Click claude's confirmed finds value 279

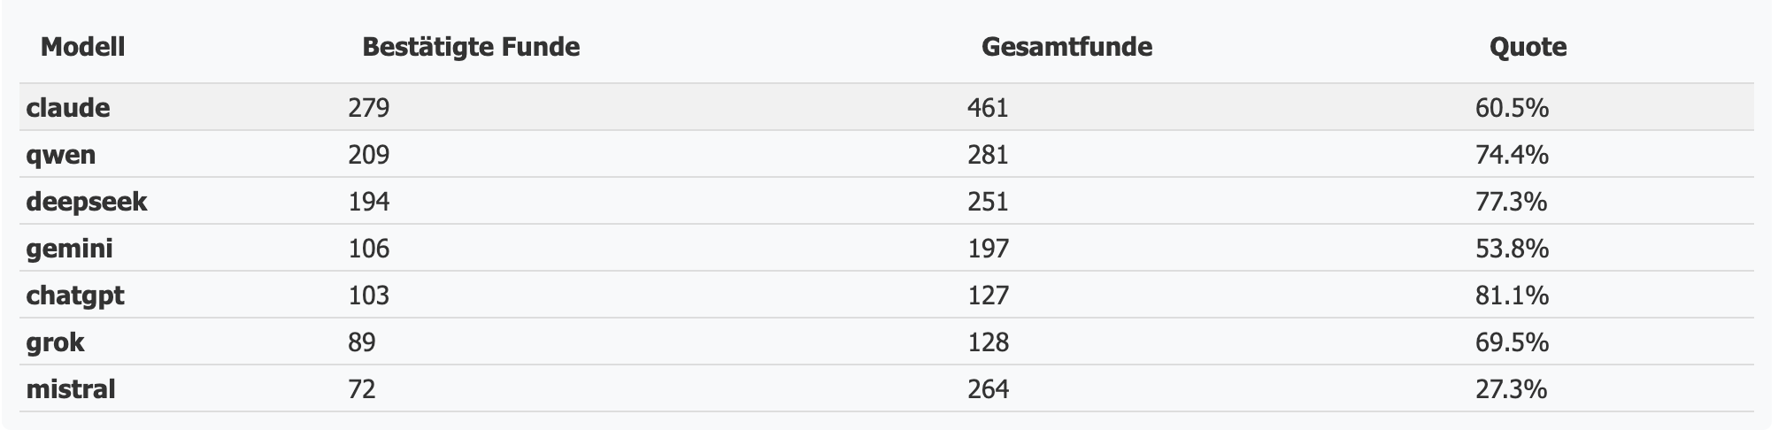[368, 108]
